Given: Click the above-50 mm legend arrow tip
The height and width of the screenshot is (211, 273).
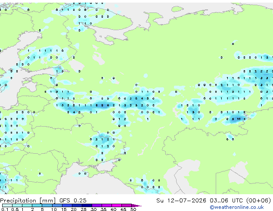Looking at the screenshot, I should 136,205.
